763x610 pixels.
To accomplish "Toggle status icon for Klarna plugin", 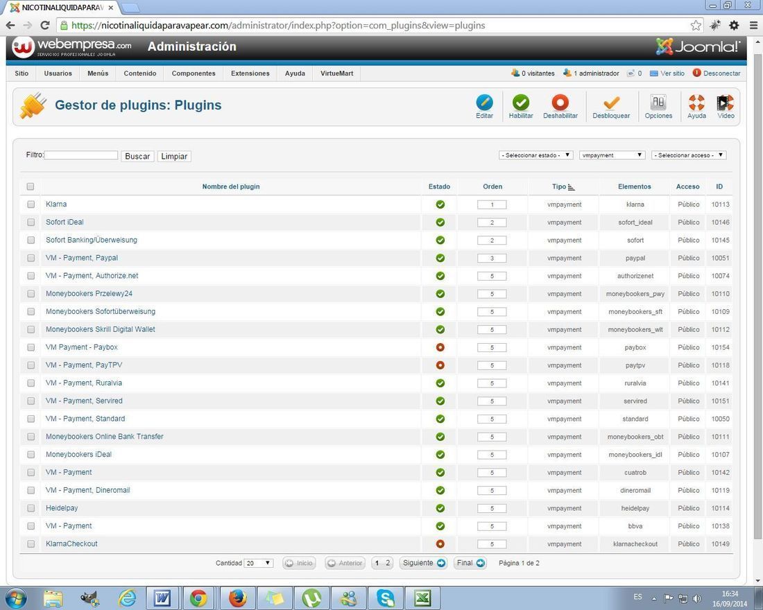I will (x=440, y=204).
